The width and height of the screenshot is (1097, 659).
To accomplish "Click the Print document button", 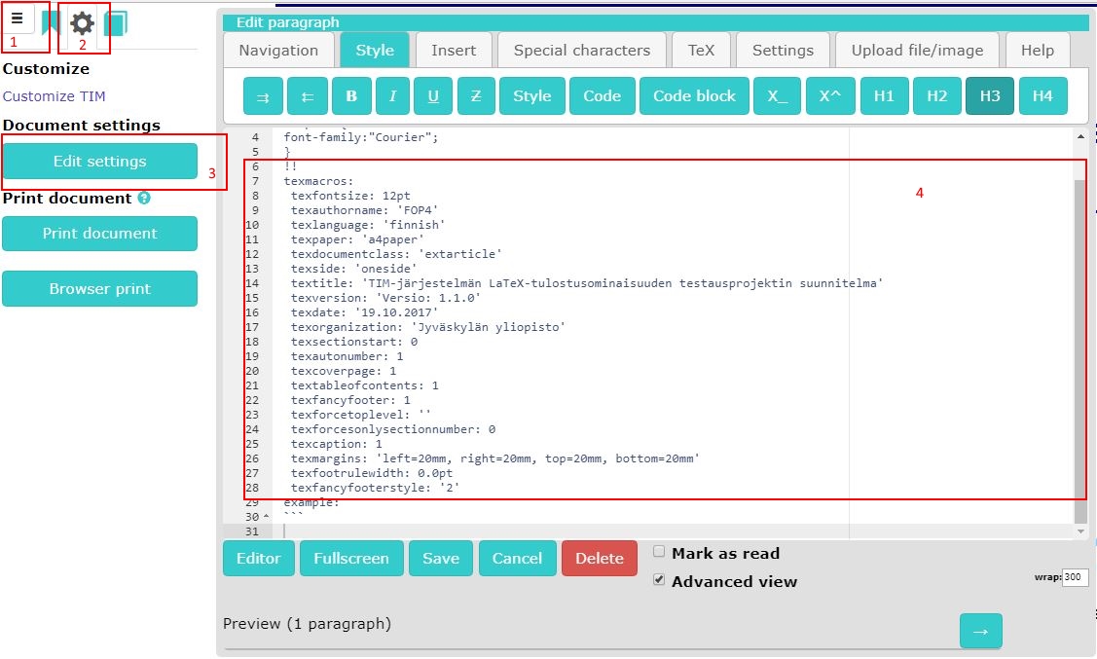I will [x=100, y=233].
